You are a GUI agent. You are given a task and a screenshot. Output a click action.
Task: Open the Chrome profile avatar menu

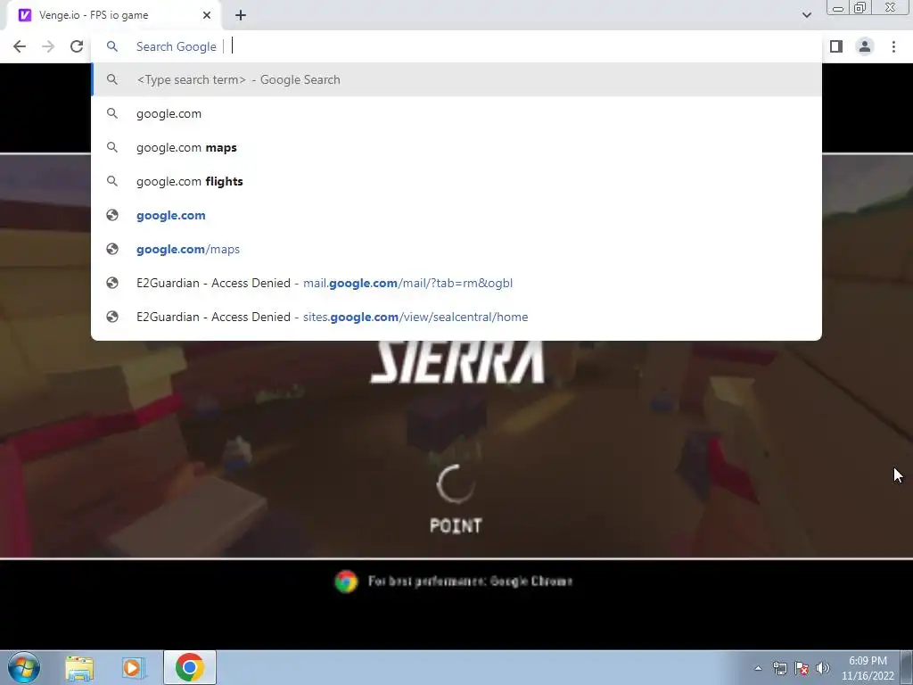click(x=865, y=46)
